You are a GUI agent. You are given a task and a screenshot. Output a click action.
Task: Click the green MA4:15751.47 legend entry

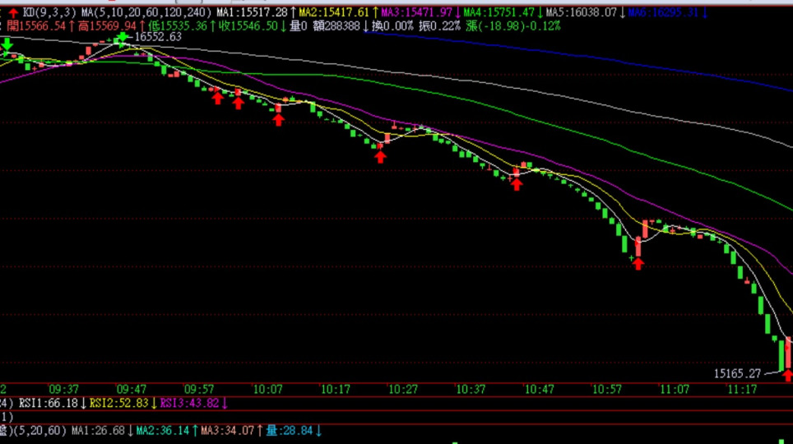(500, 13)
